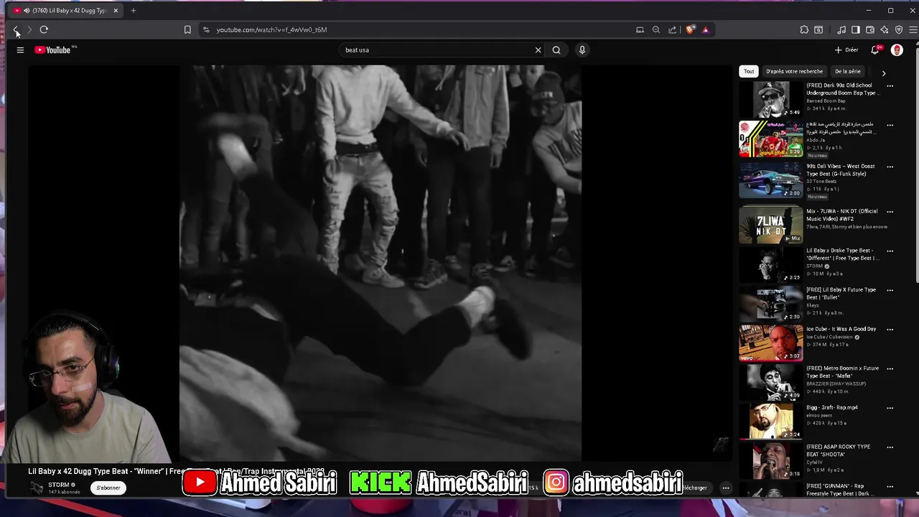Viewport: 919px width, 517px height.
Task: Open the STORM channel name
Action: (59, 485)
